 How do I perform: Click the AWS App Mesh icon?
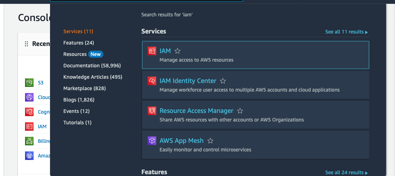(152, 141)
